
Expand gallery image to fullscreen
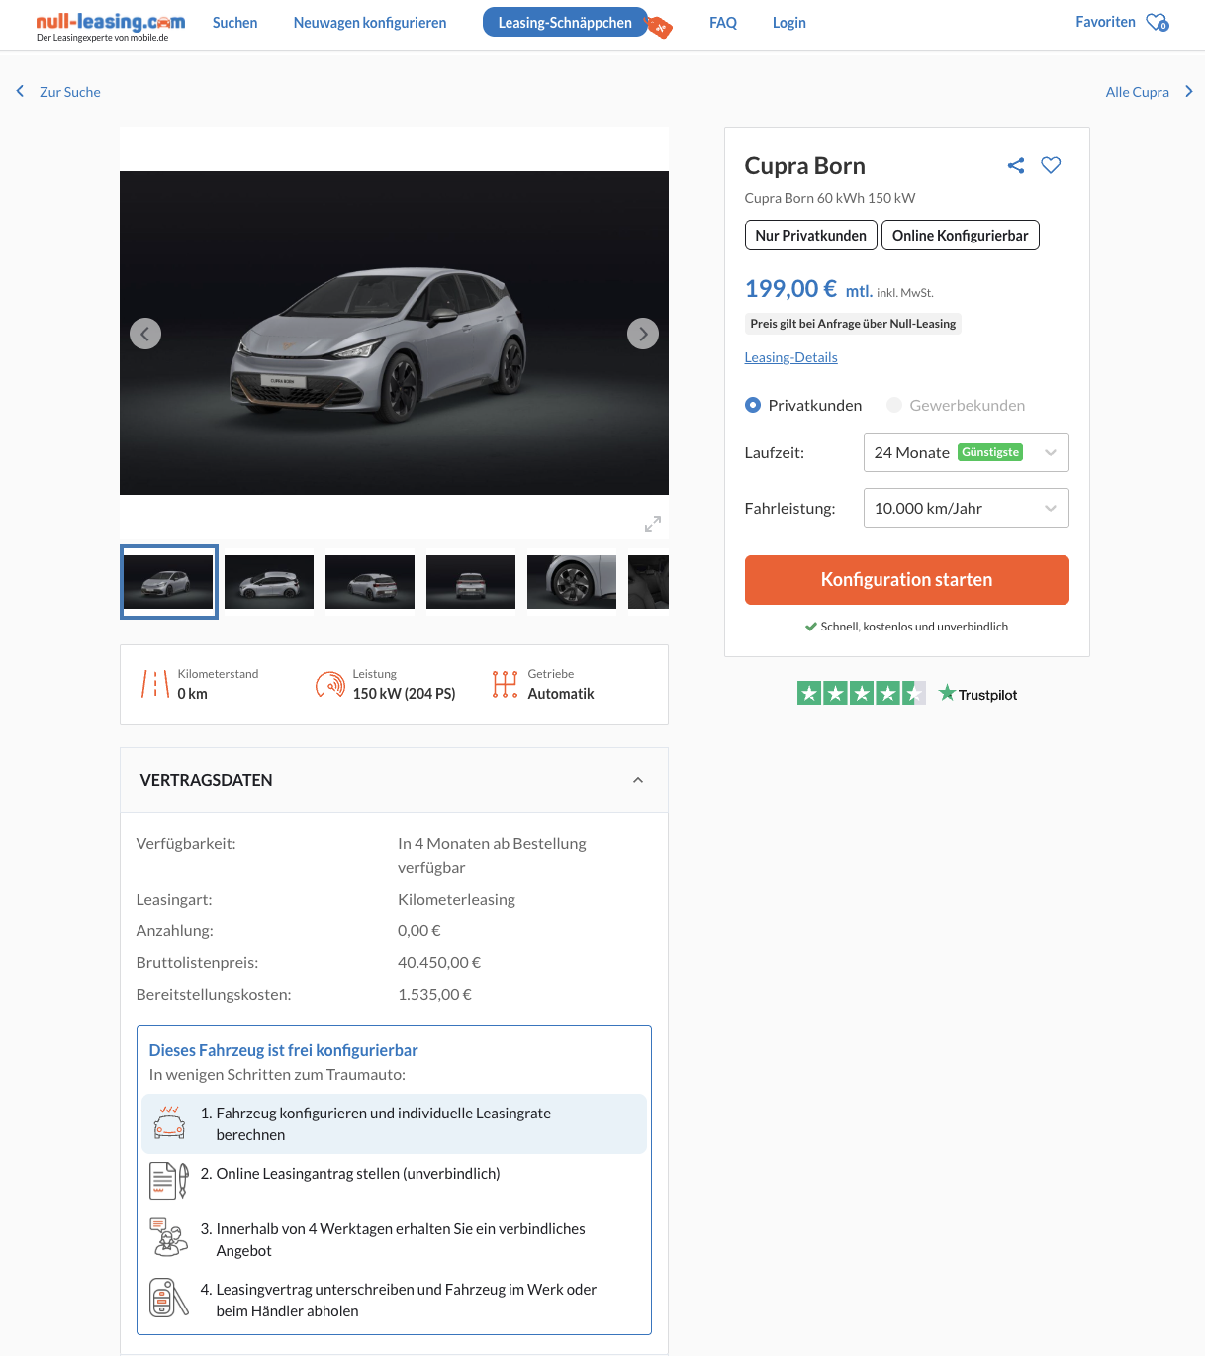(652, 524)
